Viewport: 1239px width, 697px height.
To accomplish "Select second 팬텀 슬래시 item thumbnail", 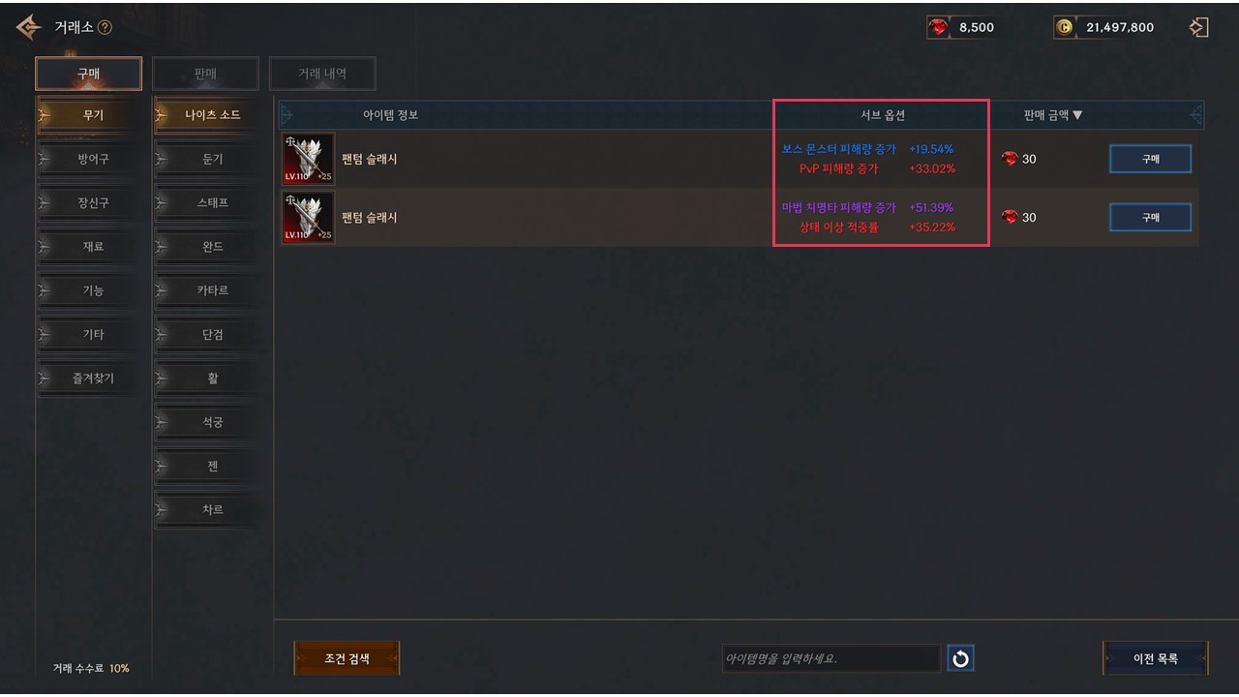I will pos(309,217).
